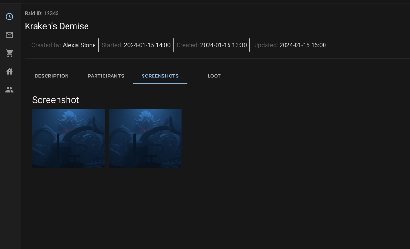Open the second Kraken screenshot thumbnail

[x=145, y=138]
